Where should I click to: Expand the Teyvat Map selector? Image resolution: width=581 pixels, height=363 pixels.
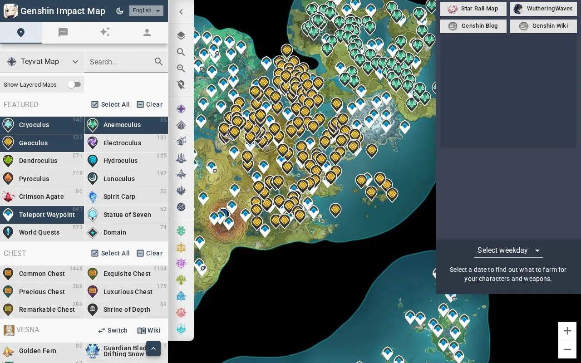point(42,62)
